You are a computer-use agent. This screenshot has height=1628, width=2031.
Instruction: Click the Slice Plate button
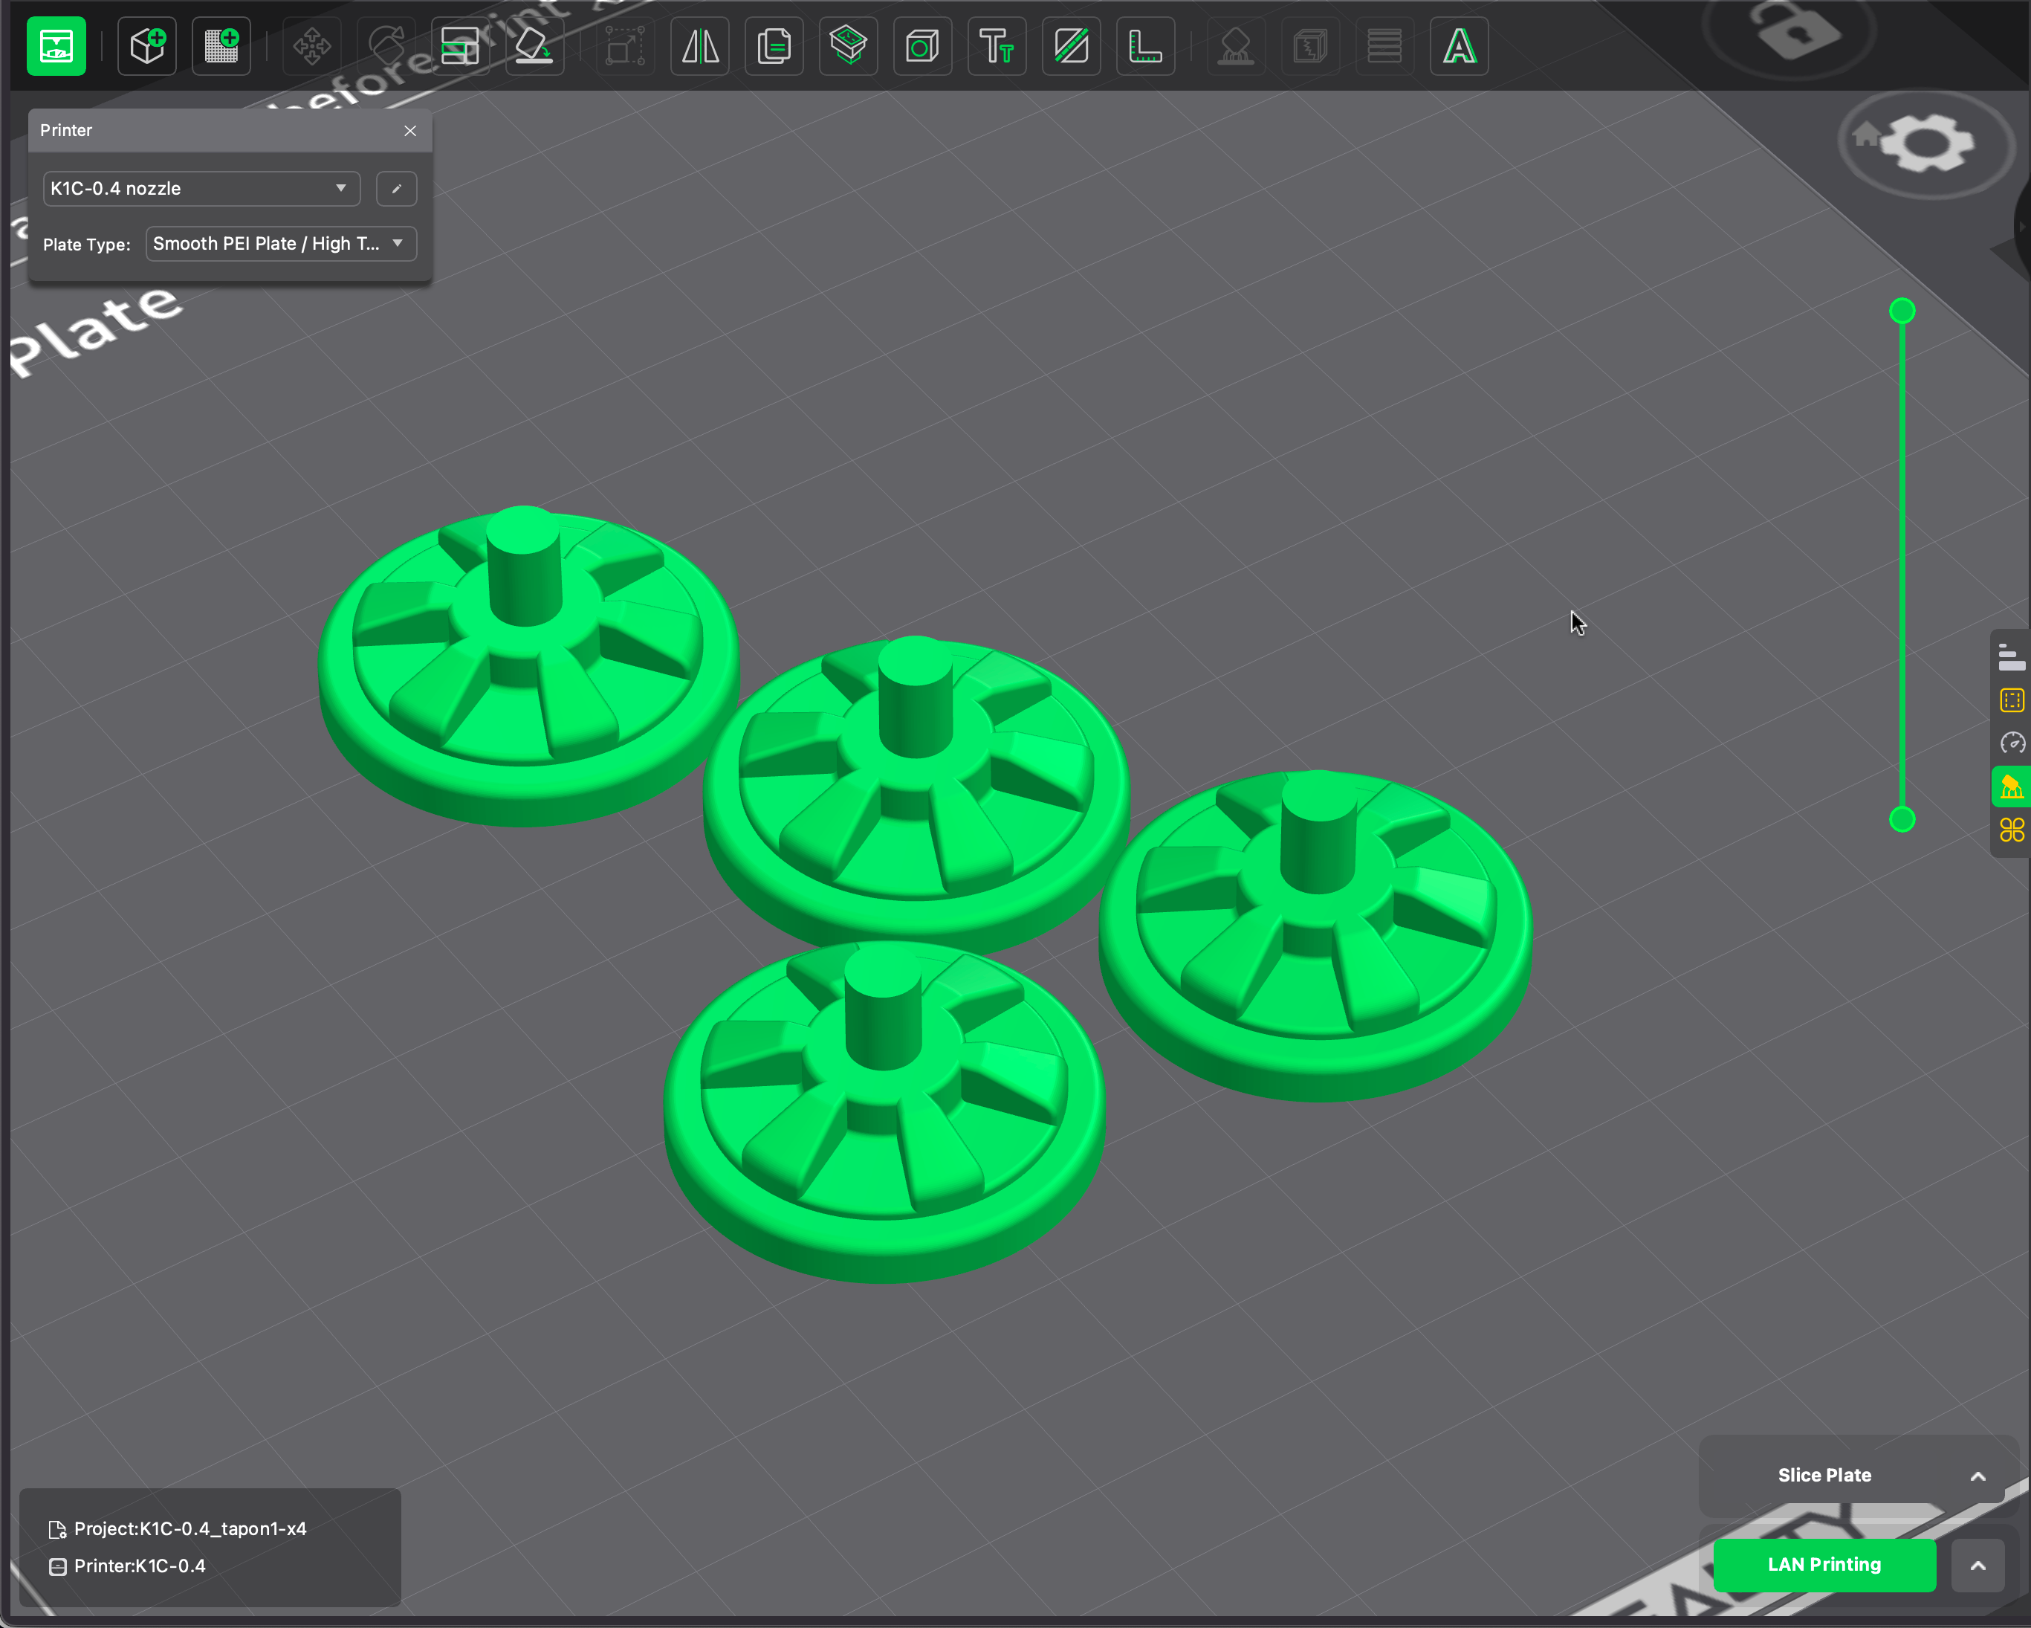[1824, 1476]
